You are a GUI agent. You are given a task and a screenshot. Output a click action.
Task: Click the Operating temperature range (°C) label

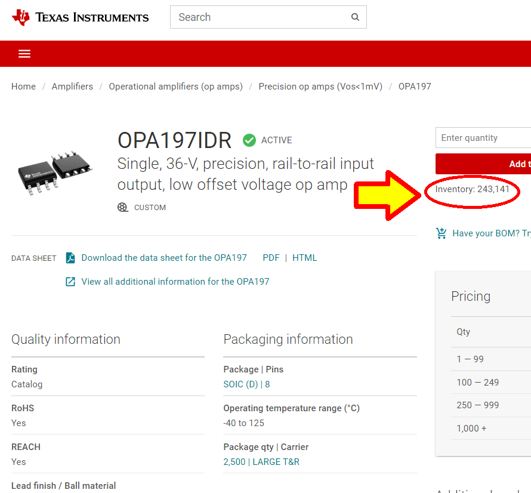pos(291,408)
